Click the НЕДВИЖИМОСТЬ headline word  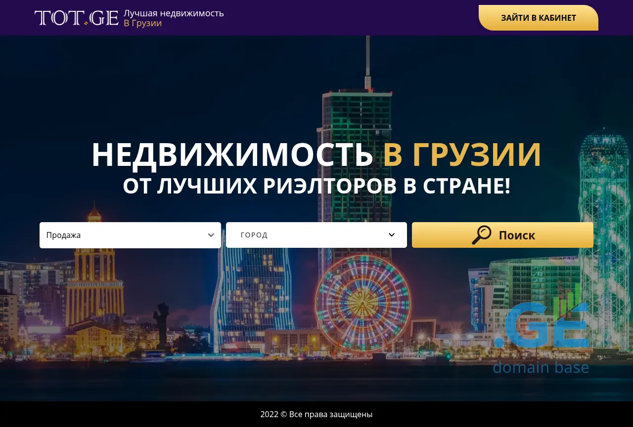tap(232, 155)
